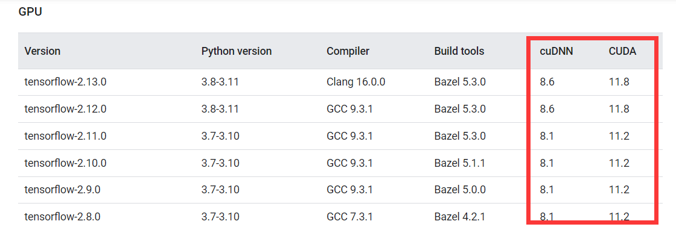Select the tensorflow-2.12.0 version cell
This screenshot has width=676, height=227.
coord(66,109)
